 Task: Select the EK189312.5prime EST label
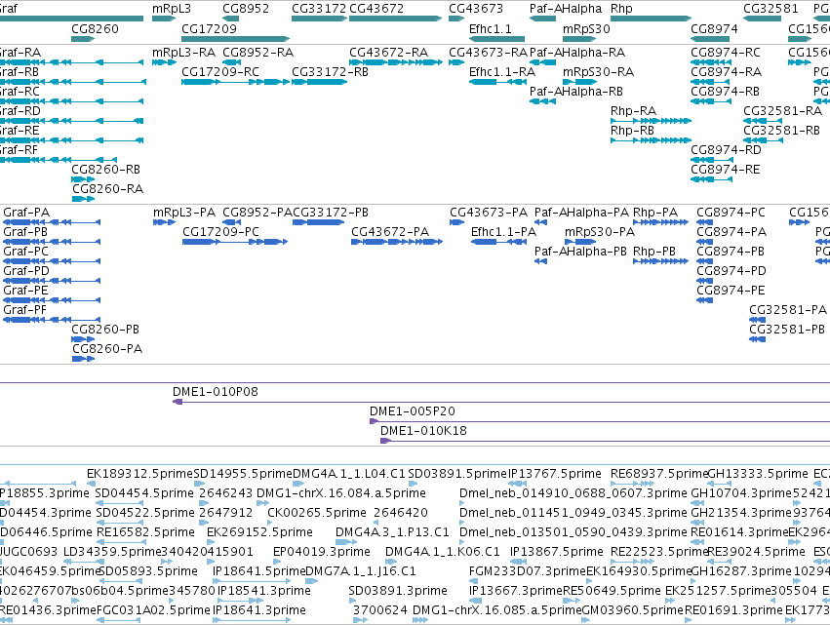[139, 474]
